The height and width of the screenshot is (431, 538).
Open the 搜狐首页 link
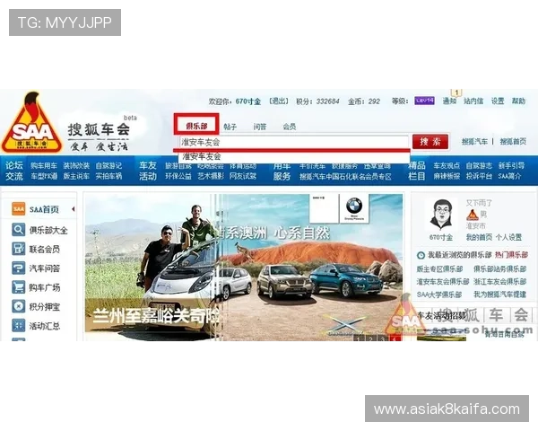coord(513,141)
